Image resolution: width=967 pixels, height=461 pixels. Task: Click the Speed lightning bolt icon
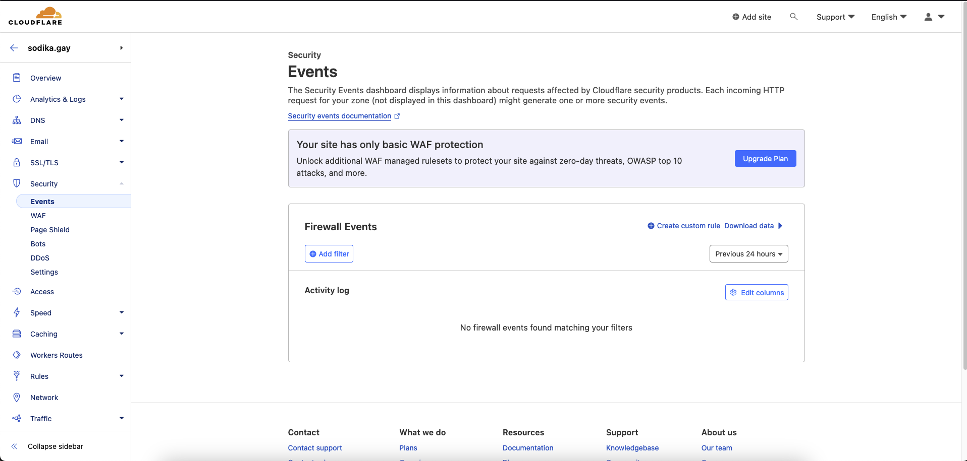coord(17,312)
